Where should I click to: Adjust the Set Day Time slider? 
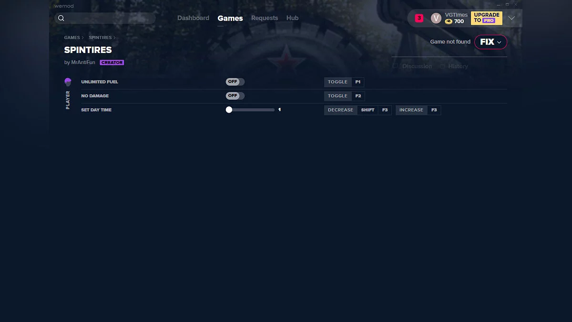click(229, 109)
